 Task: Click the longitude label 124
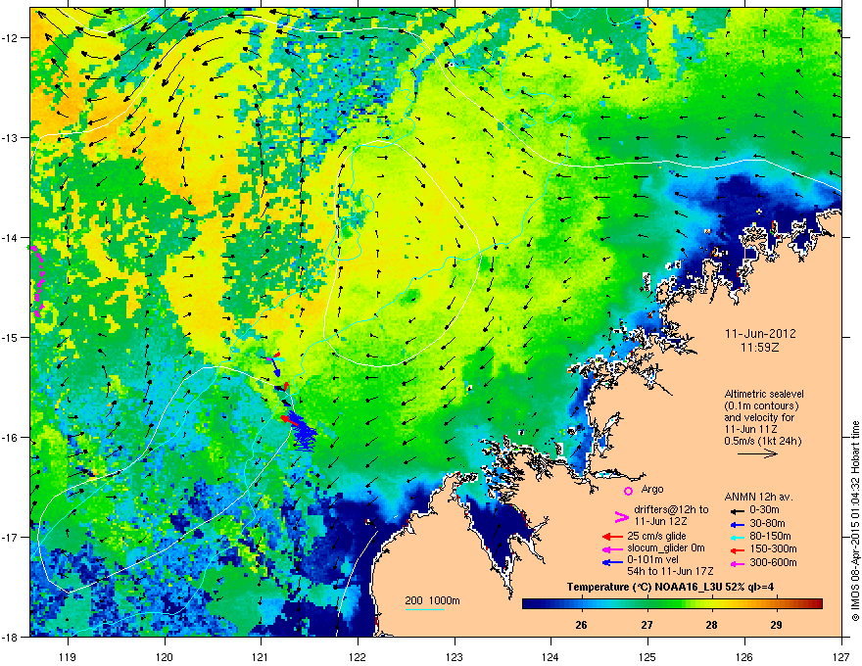click(551, 656)
